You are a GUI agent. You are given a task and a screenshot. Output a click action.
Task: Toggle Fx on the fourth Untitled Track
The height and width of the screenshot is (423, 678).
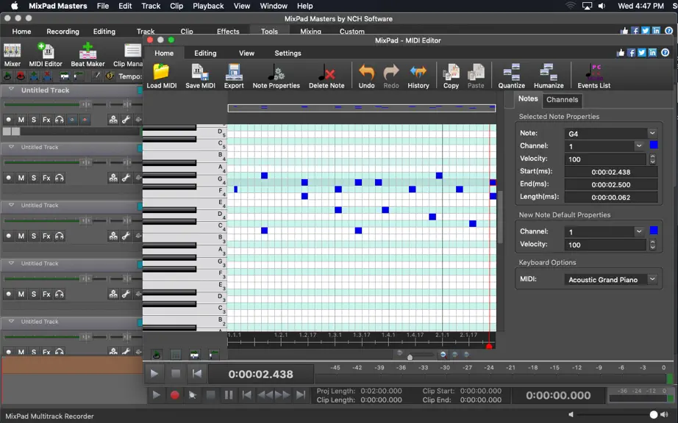(x=46, y=294)
